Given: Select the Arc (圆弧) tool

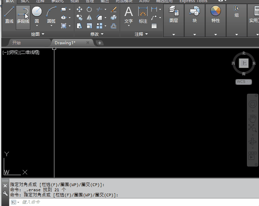Looking at the screenshot, I should point(51,15).
